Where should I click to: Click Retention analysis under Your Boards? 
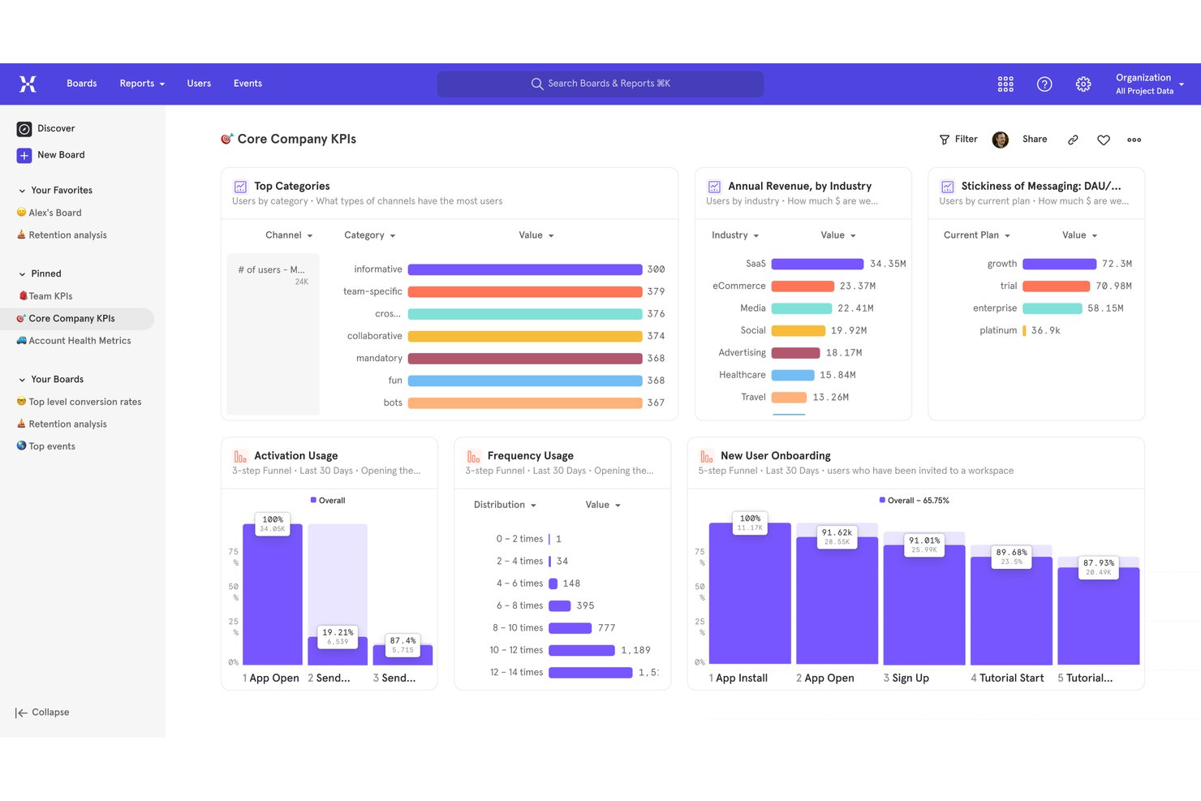(67, 424)
